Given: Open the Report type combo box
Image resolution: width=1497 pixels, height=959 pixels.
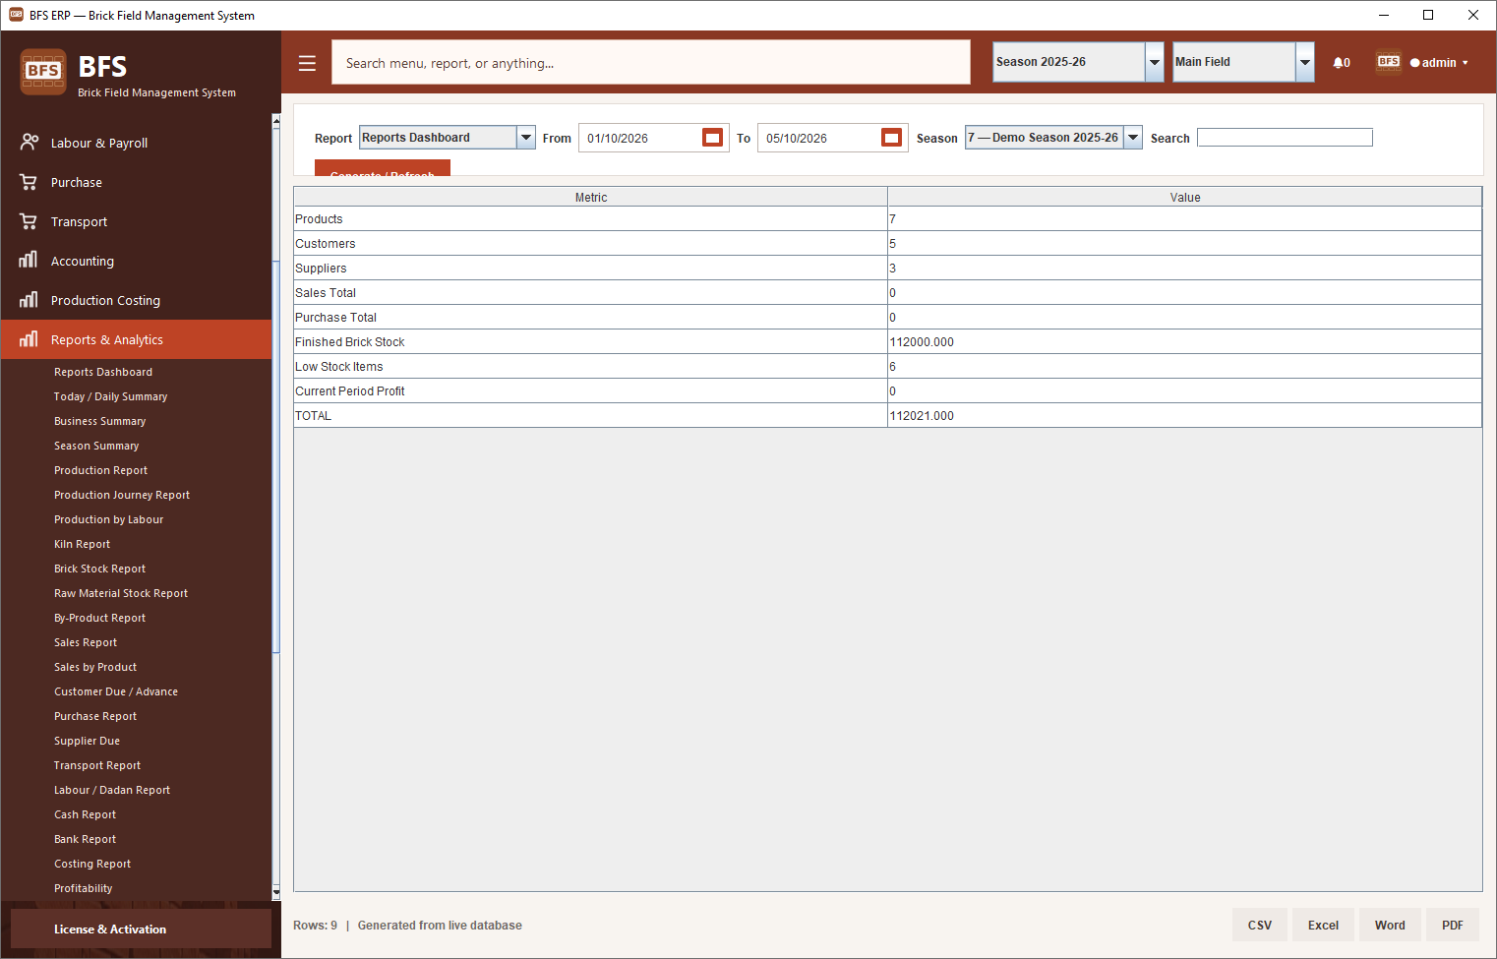Looking at the screenshot, I should 448,138.
